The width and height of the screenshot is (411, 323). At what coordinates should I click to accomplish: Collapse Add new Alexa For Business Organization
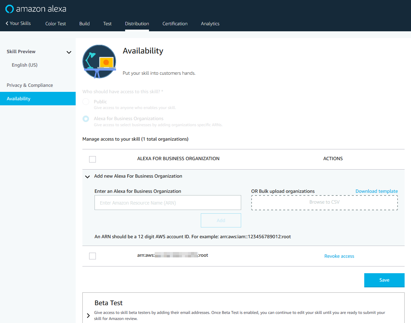tap(87, 177)
